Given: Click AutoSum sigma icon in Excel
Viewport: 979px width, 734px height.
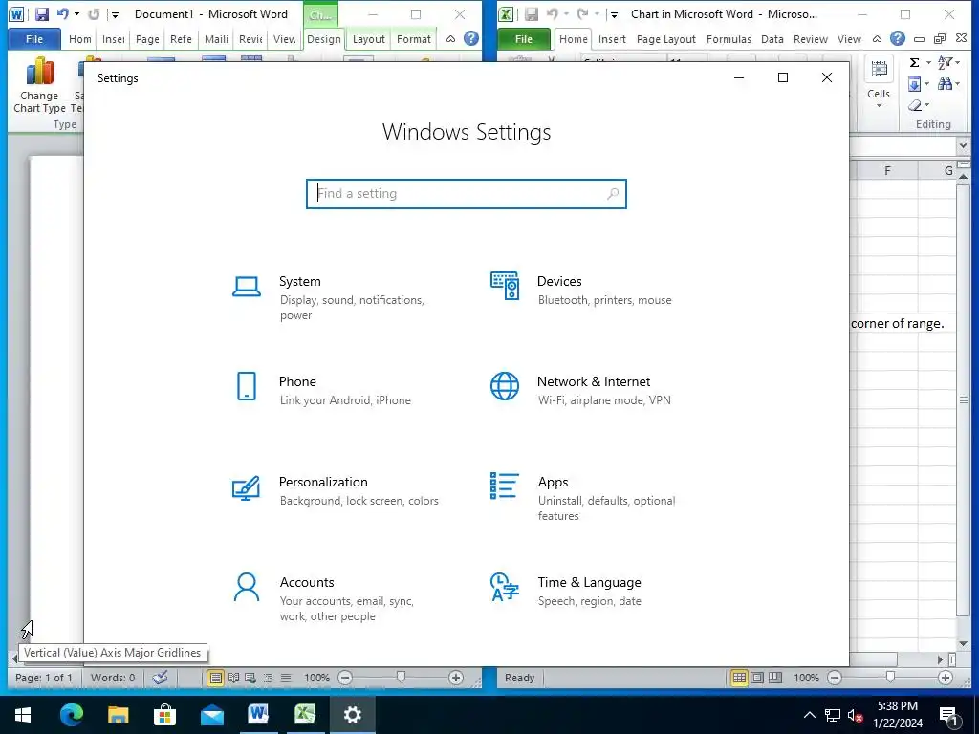Looking at the screenshot, I should (914, 62).
